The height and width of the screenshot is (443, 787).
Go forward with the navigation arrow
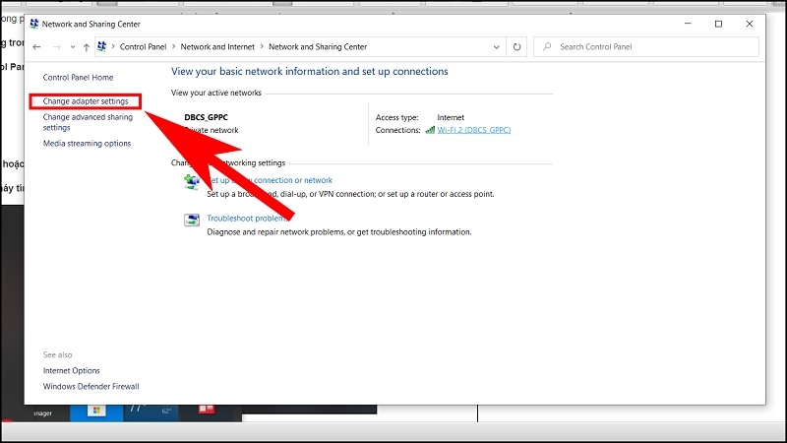click(x=57, y=46)
